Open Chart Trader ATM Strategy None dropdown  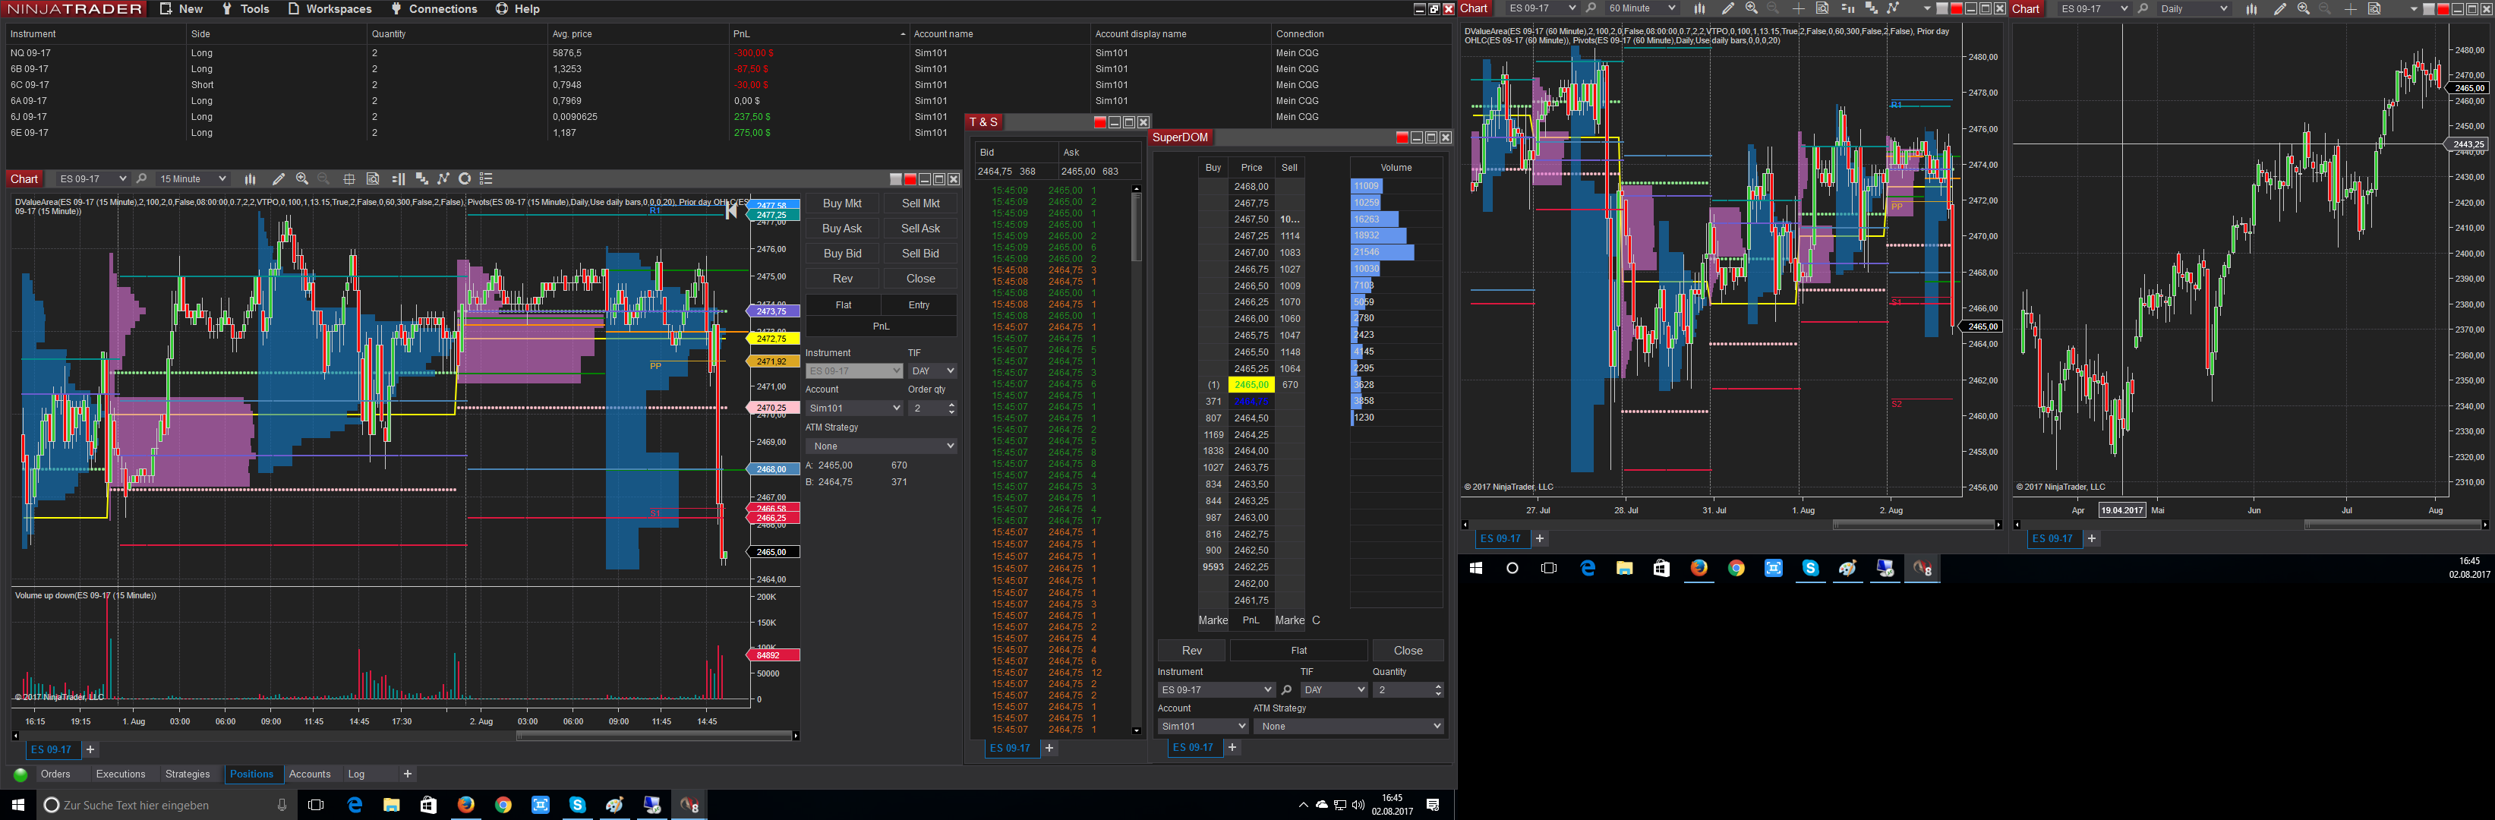[x=881, y=446]
